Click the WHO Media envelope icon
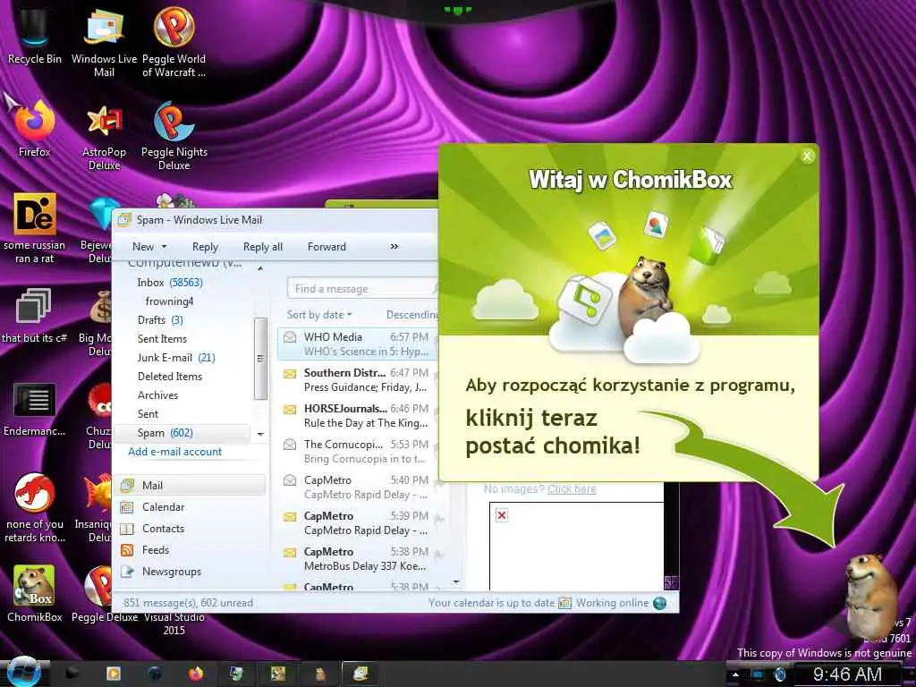Screen dimensions: 916x687 [x=290, y=337]
